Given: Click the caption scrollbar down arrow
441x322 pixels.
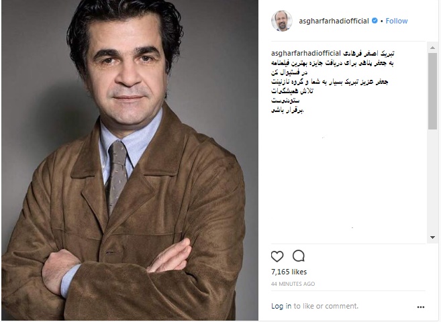Looking at the screenshot, I should click(432, 237).
